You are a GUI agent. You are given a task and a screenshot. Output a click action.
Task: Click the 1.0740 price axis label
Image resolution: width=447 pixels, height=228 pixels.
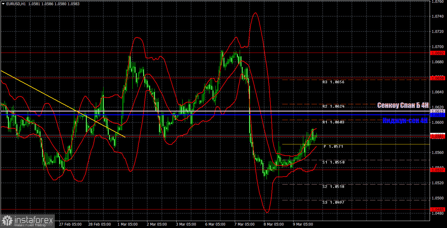(x=438, y=16)
